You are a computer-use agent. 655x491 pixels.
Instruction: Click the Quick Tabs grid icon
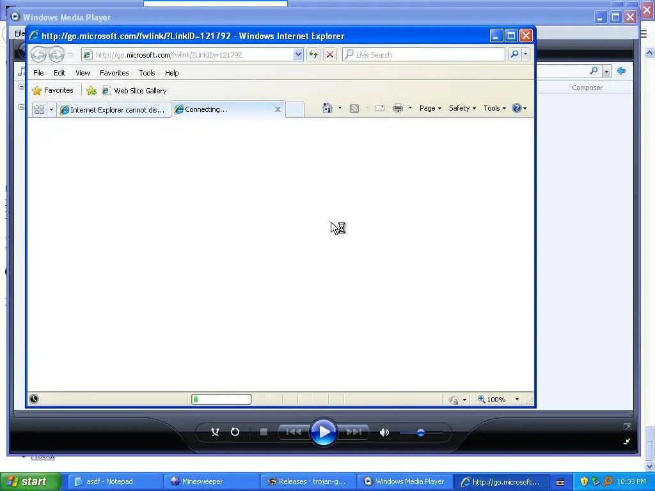click(39, 109)
